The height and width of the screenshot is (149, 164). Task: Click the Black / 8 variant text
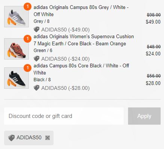coord(42,80)
